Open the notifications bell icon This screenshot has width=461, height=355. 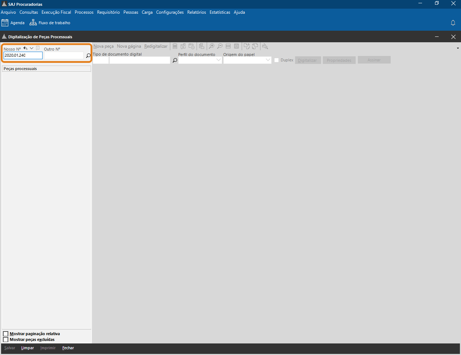click(453, 23)
